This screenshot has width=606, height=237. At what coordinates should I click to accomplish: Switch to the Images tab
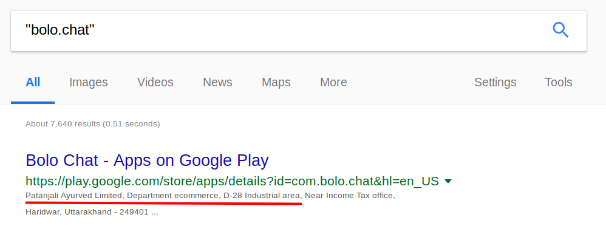tap(89, 83)
